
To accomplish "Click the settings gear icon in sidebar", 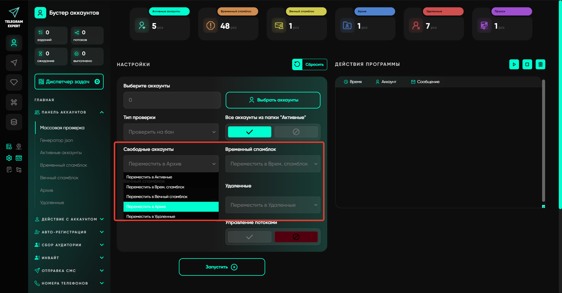I will (x=9, y=158).
